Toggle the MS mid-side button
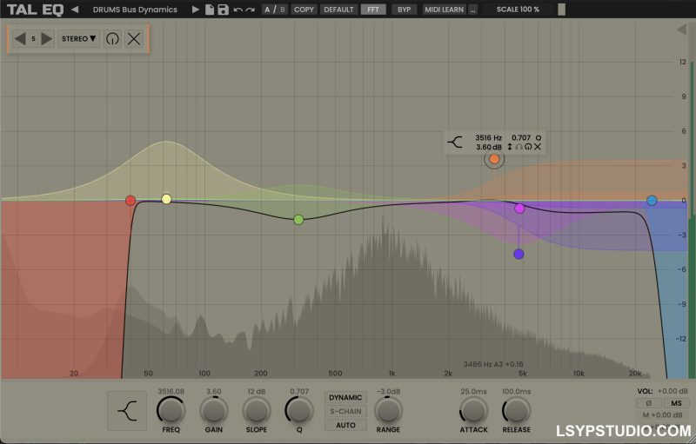Screen dimensions: 696x444 coord(676,403)
